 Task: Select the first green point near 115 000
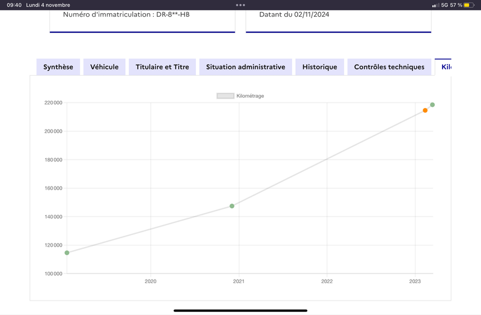(x=67, y=253)
